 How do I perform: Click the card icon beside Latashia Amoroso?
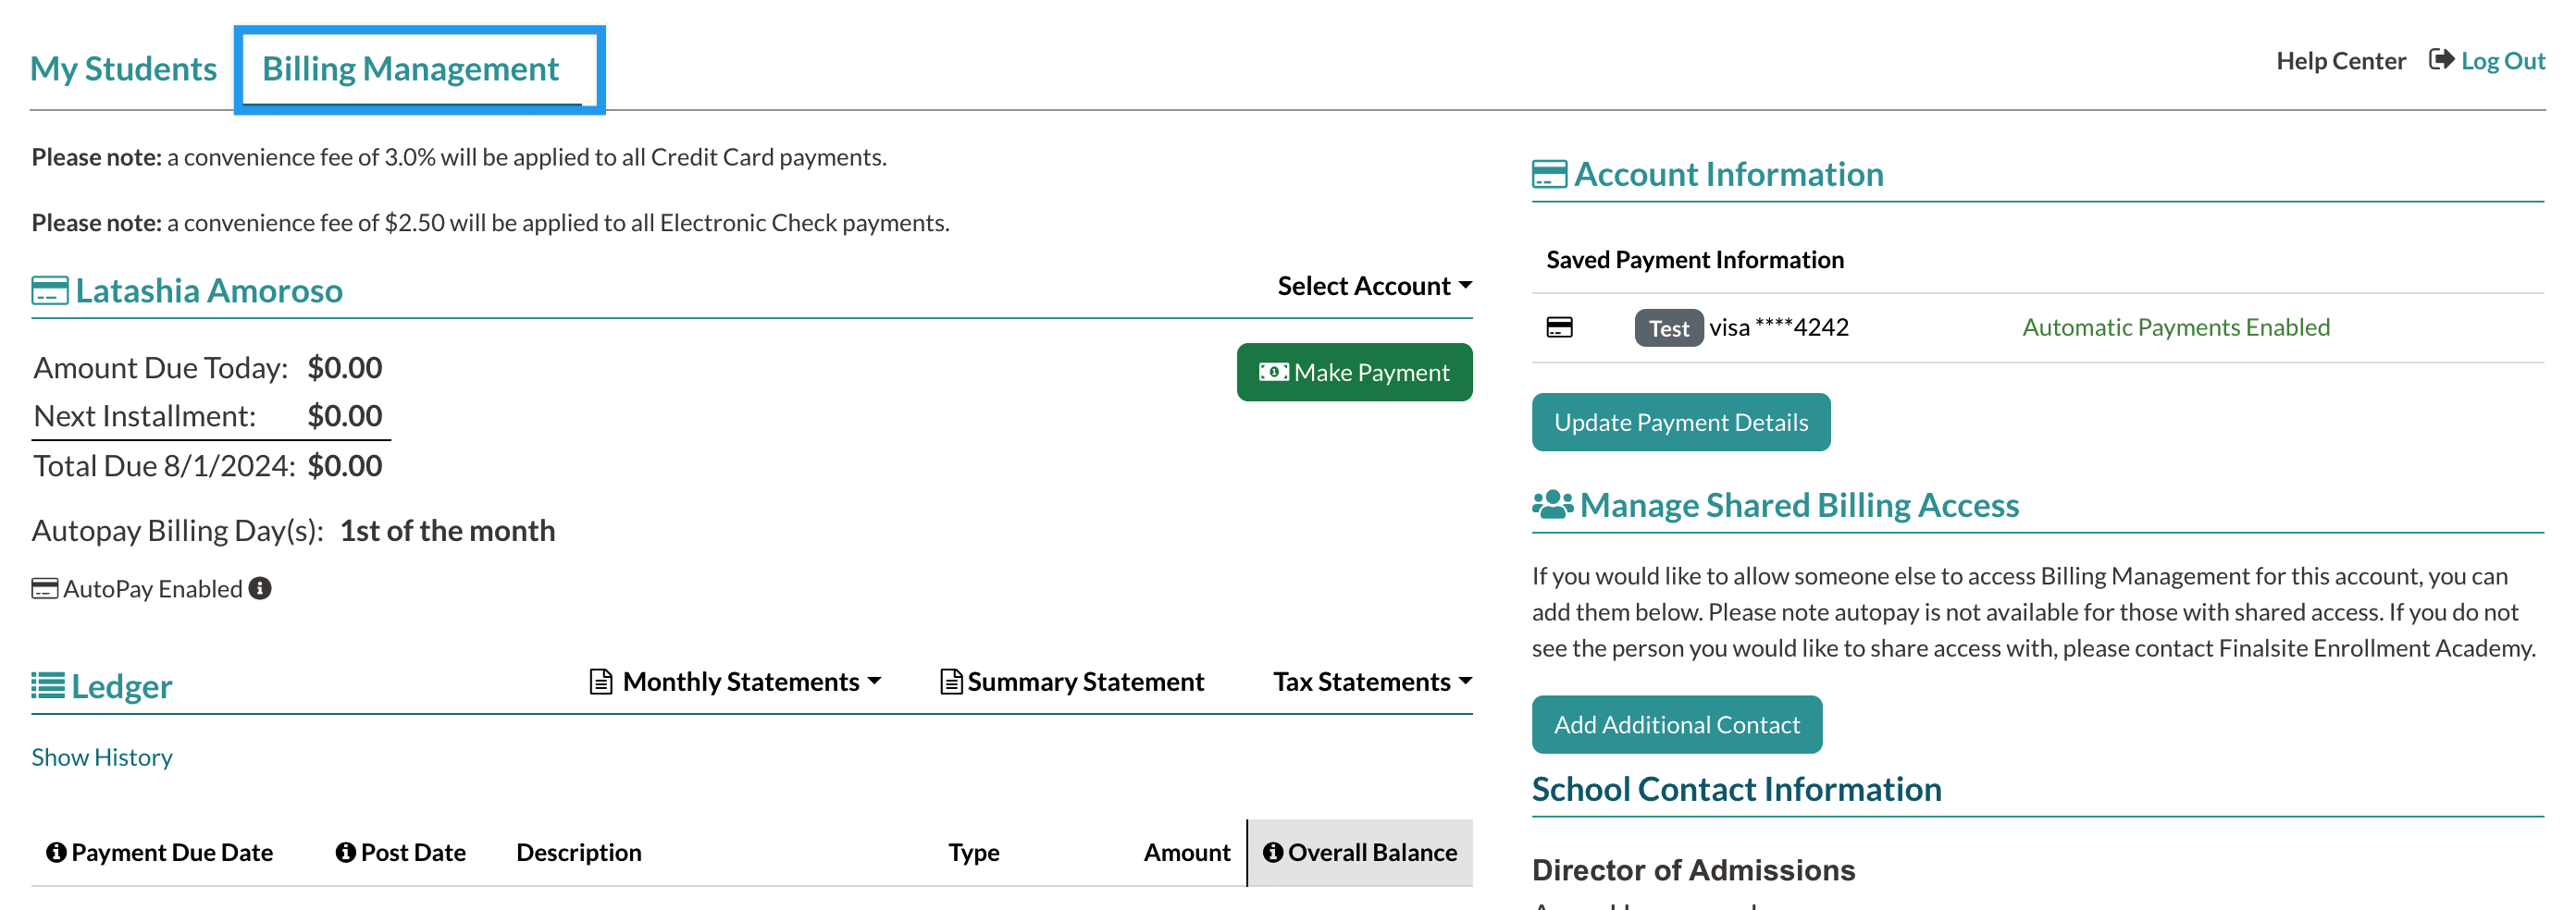coord(50,291)
